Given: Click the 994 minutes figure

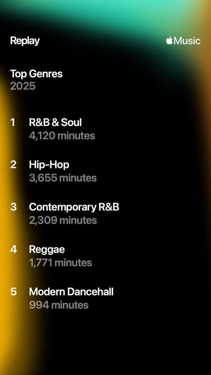Looking at the screenshot, I should (59, 305).
